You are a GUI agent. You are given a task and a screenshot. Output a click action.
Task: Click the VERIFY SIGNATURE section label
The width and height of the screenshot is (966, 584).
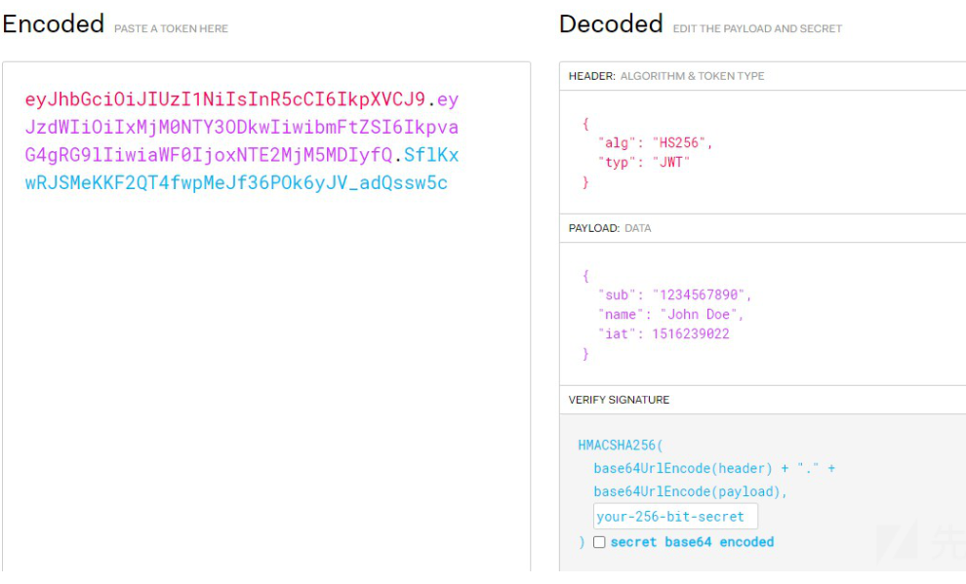[619, 400]
